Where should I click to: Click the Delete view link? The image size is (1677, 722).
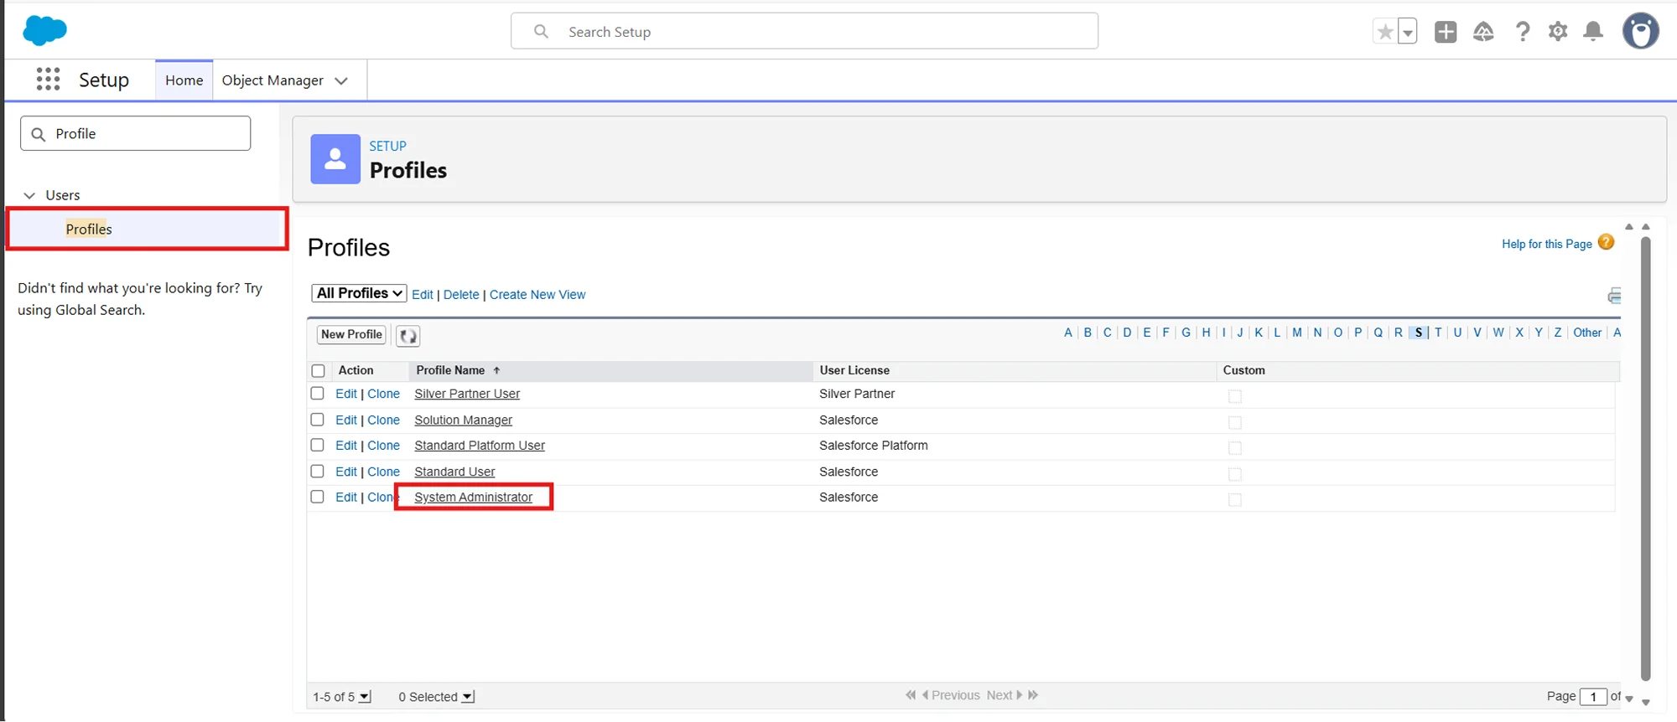pyautogui.click(x=461, y=295)
